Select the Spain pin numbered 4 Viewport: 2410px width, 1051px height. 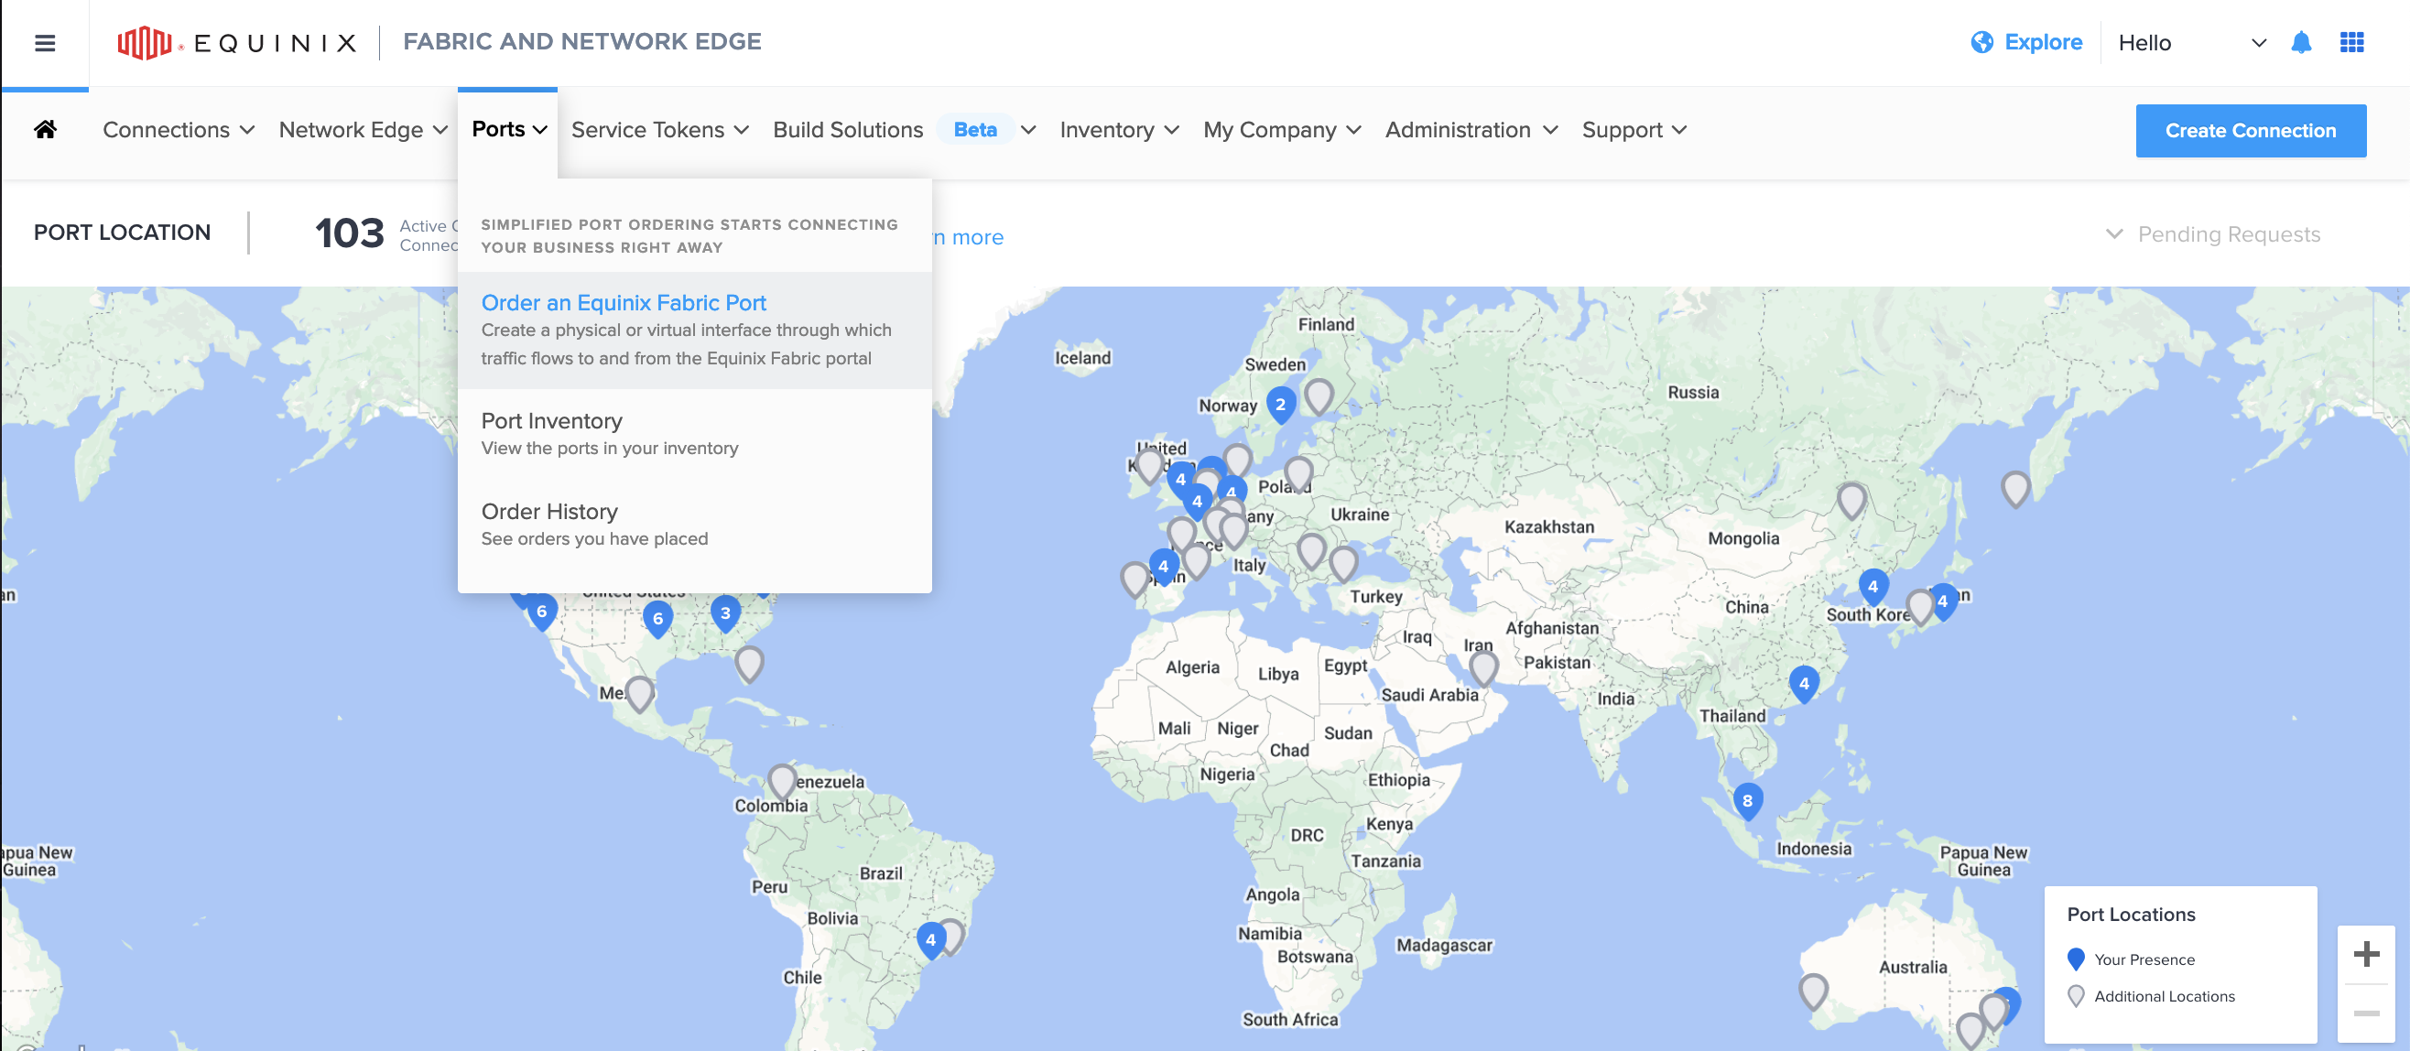click(1163, 566)
